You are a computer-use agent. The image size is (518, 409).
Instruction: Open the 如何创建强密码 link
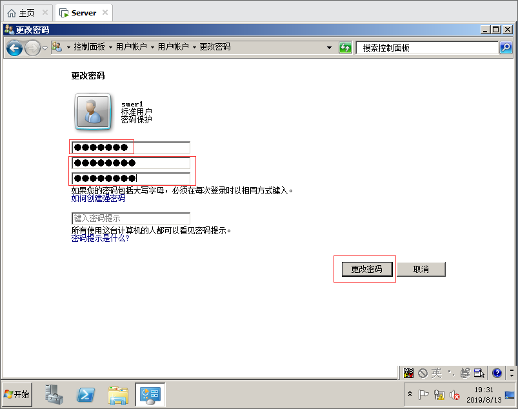click(98, 199)
